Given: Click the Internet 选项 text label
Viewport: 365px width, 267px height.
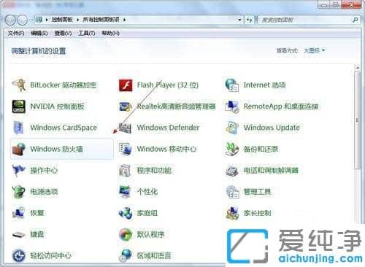Looking at the screenshot, I should click(265, 85).
